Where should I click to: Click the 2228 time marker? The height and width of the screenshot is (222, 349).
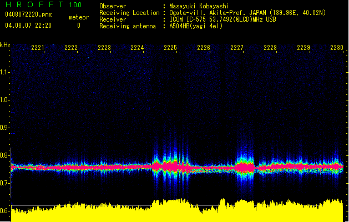pos(270,48)
